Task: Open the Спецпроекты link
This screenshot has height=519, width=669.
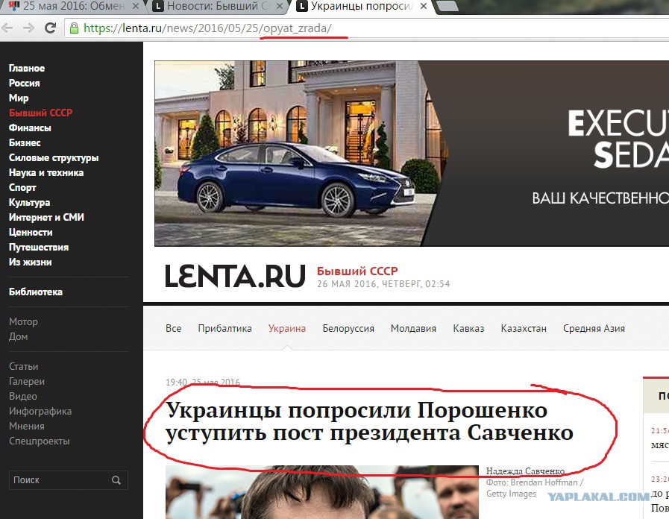Action: click(x=40, y=441)
